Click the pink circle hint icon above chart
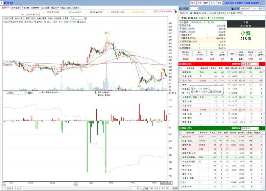Screen dimensions: 266x191 pyautogui.click(x=155, y=11)
